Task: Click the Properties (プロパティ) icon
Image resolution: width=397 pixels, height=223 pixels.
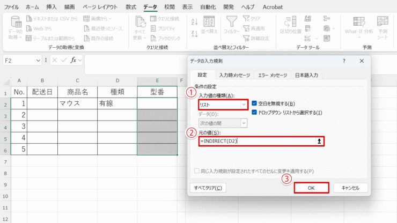Action: coord(153,28)
